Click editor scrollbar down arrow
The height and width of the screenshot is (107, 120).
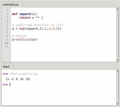[x=117, y=61]
